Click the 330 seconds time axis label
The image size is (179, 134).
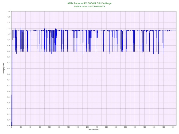click(116, 127)
